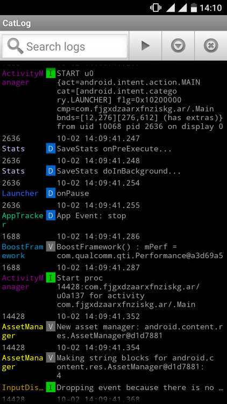Select the Making string blocks log entry

[x=113, y=367]
